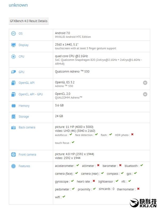Click the green check next to wifi

point(64,197)
